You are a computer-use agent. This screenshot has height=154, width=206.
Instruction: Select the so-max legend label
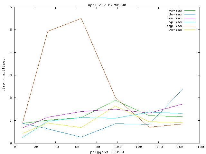tap(175, 18)
